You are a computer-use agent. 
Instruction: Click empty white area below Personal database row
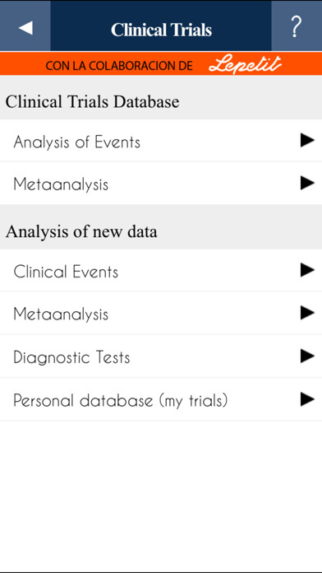[161, 493]
